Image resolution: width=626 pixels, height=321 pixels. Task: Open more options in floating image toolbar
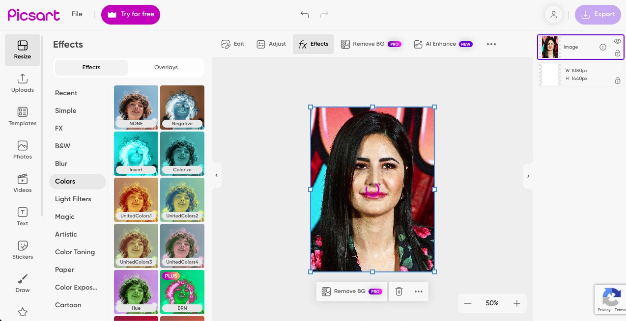click(419, 292)
